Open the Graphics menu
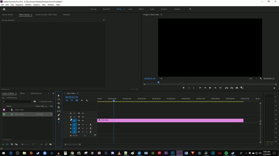 tap(37, 5)
